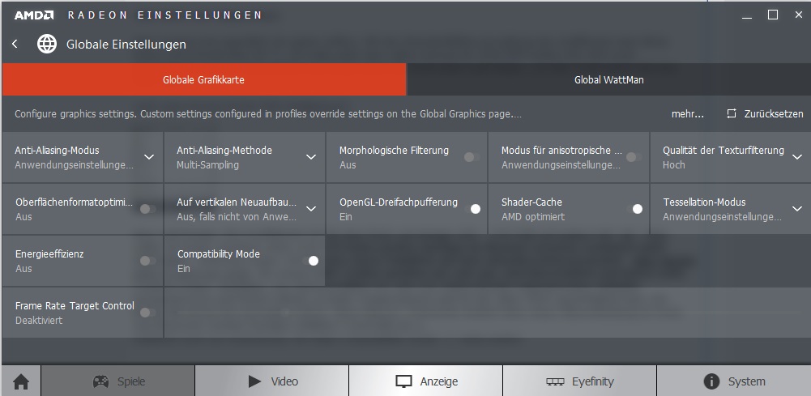This screenshot has height=396, width=811.
Task: Click the gamepad icon for Spiele
Action: (100, 381)
